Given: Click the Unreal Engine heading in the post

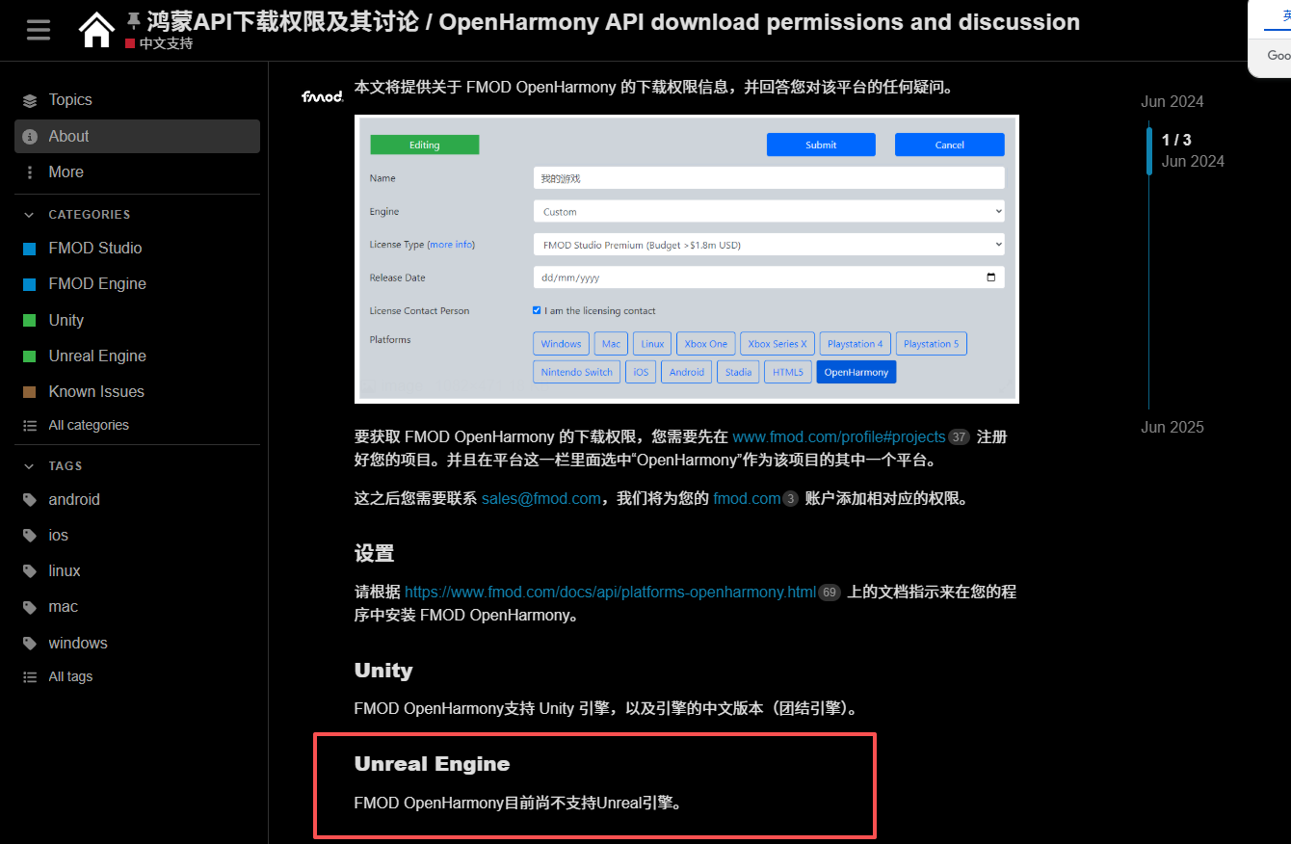Looking at the screenshot, I should (x=433, y=764).
